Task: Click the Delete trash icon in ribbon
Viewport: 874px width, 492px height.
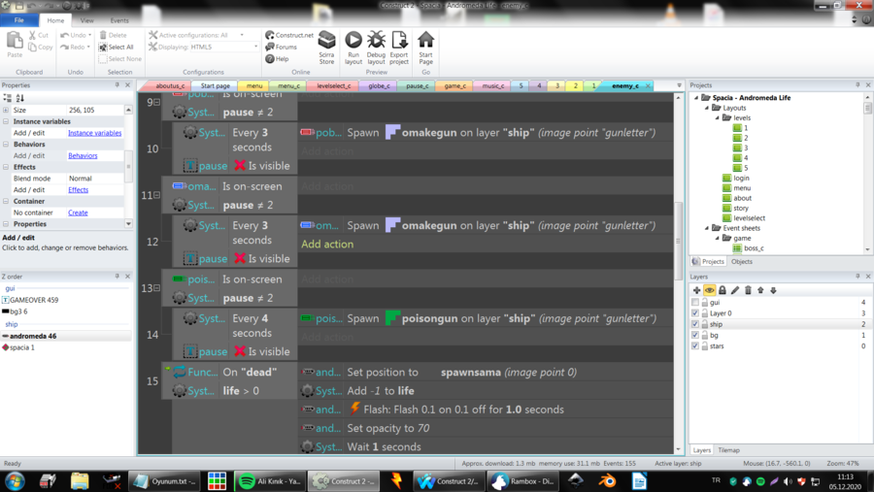Action: tap(103, 35)
